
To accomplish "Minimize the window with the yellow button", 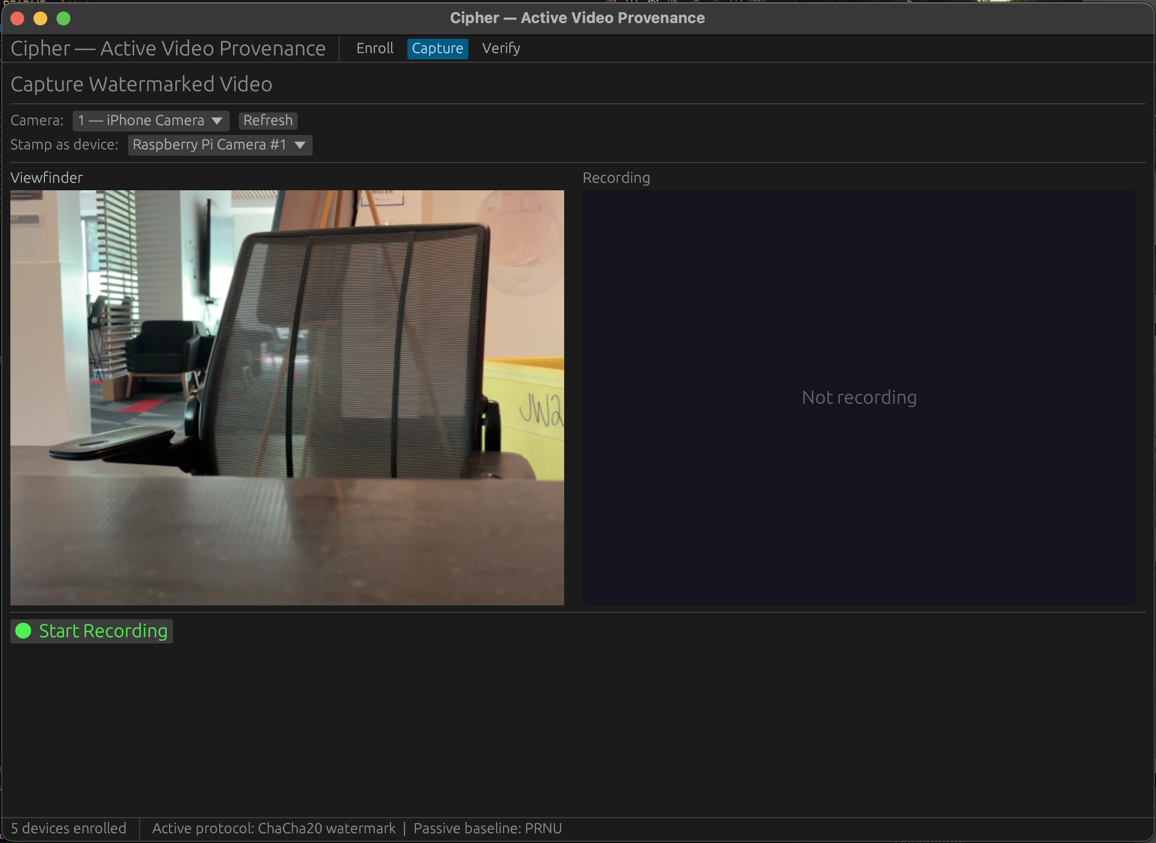I will [40, 18].
